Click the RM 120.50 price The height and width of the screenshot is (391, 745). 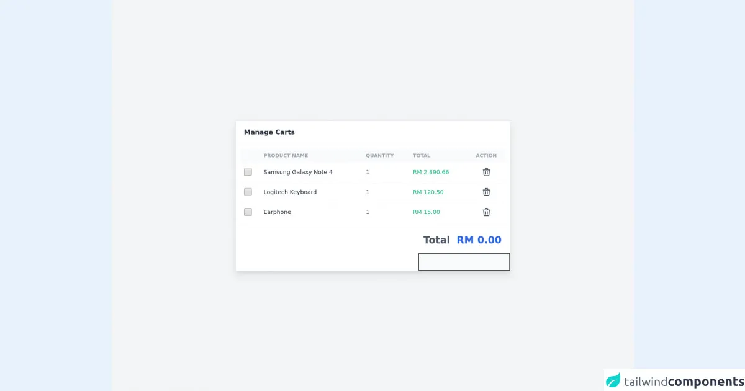coord(428,192)
